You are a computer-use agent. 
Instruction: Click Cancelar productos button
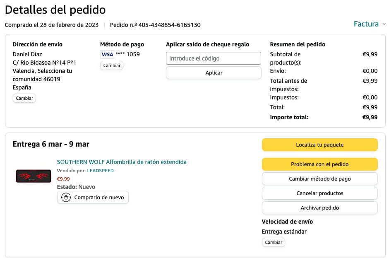pos(319,193)
